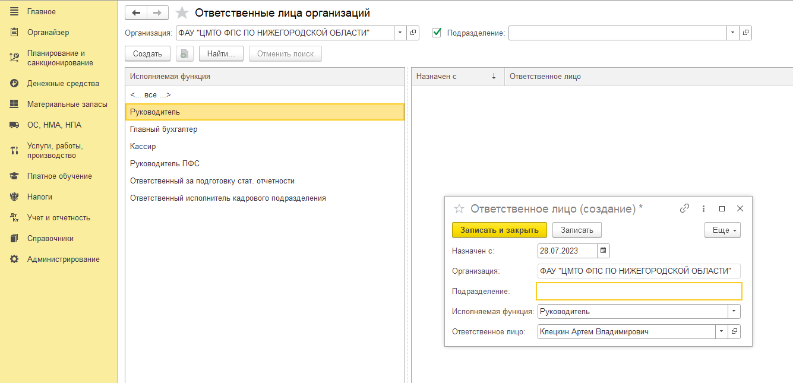Add the list page to favorites with the star
Screen dimensions: 793x383
coord(182,12)
